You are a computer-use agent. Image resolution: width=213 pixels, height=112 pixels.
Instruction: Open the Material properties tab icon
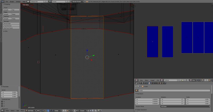158,83
